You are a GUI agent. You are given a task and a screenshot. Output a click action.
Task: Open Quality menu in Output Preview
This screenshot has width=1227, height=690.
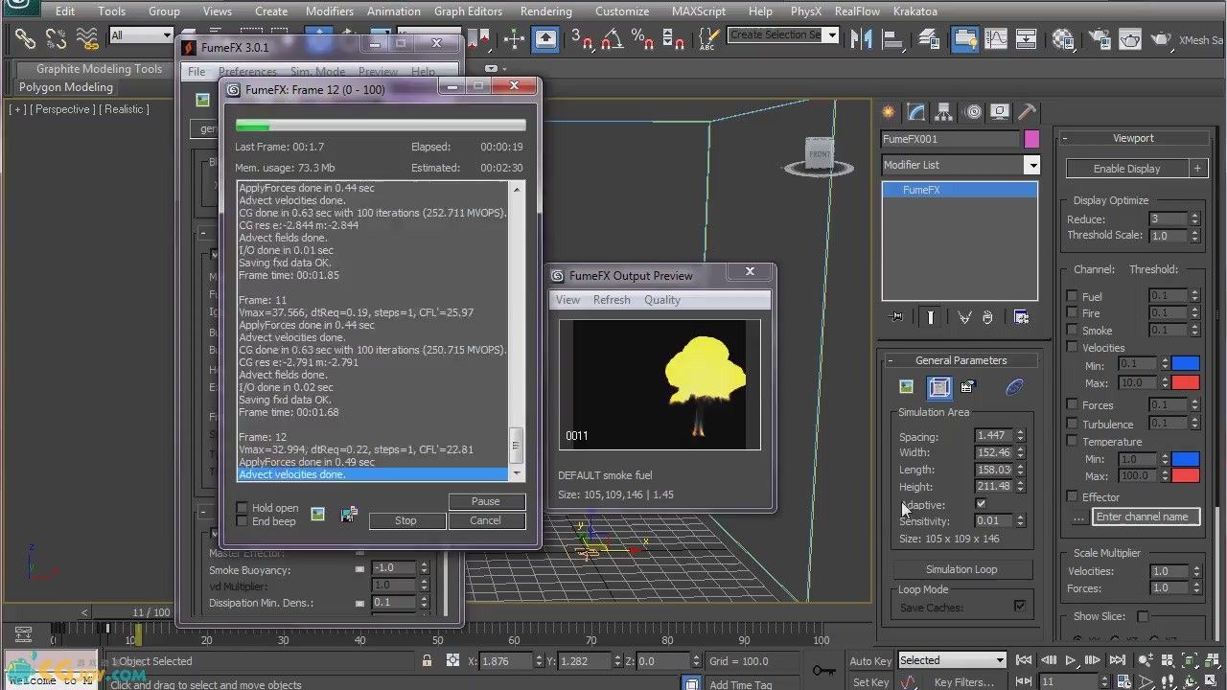tap(661, 300)
